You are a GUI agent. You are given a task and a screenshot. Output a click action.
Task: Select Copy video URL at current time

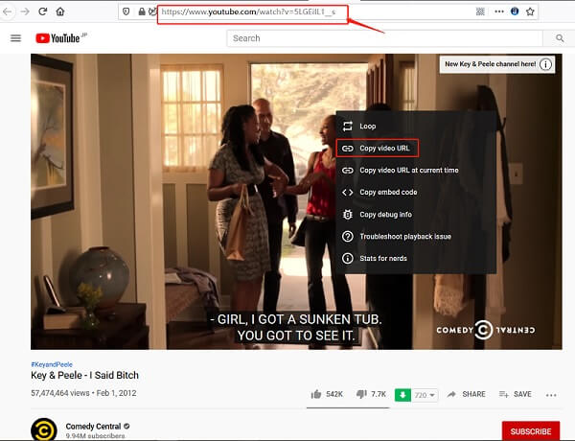[416, 171]
